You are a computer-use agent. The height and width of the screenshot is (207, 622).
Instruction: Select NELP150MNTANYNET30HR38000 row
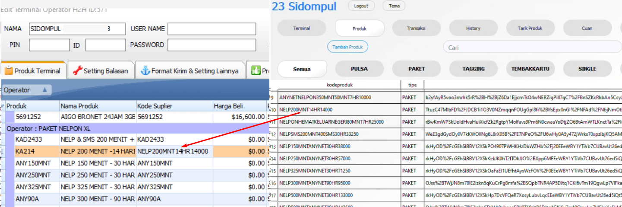(445, 146)
